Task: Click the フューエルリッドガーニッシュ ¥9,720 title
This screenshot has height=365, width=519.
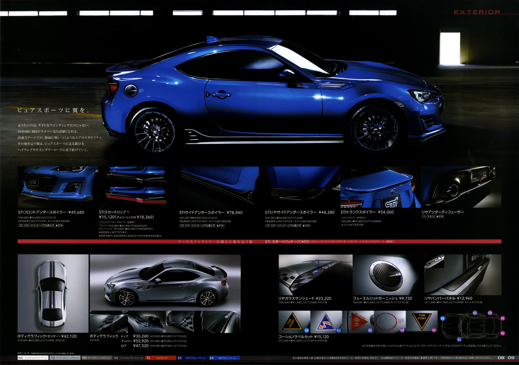Action: (382, 298)
